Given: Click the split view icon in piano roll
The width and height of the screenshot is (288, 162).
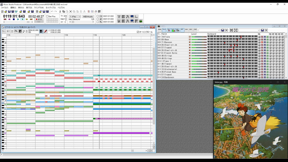Looking at the screenshot, I should (x=41, y=31).
